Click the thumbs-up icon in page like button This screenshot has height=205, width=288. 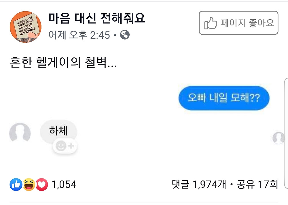click(x=210, y=24)
